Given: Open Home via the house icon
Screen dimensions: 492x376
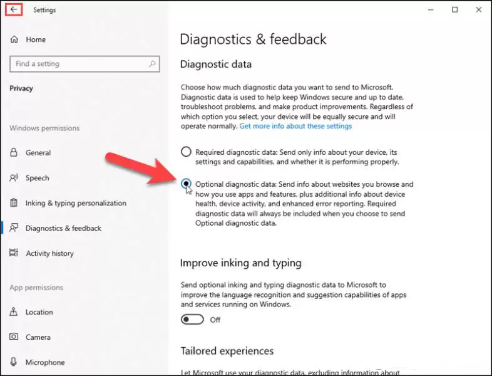Looking at the screenshot, I should pos(14,39).
